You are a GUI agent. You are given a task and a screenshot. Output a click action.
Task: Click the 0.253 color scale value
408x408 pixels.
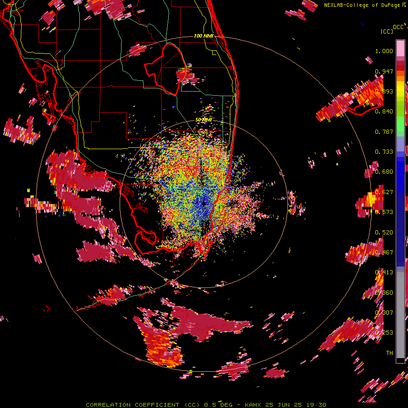click(384, 333)
